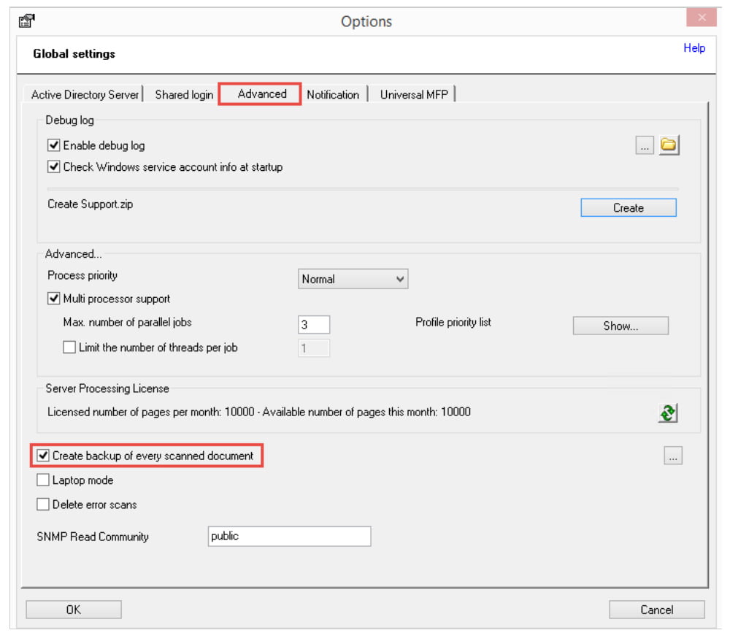Open the Universal MFP tab
This screenshot has width=730, height=641.
point(414,94)
